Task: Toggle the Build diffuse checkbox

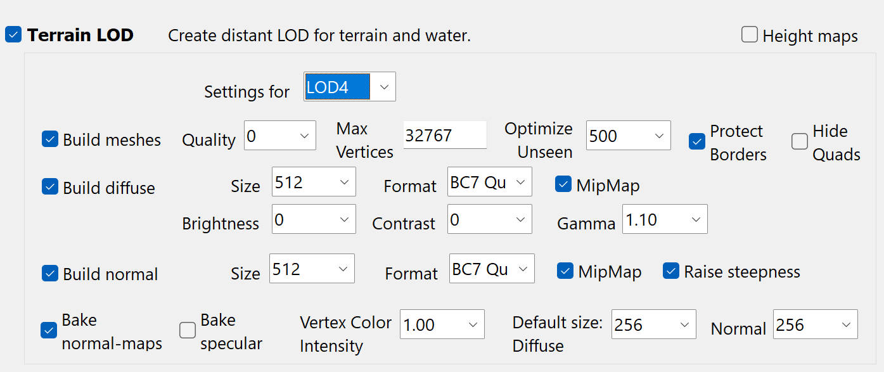Action: 50,187
